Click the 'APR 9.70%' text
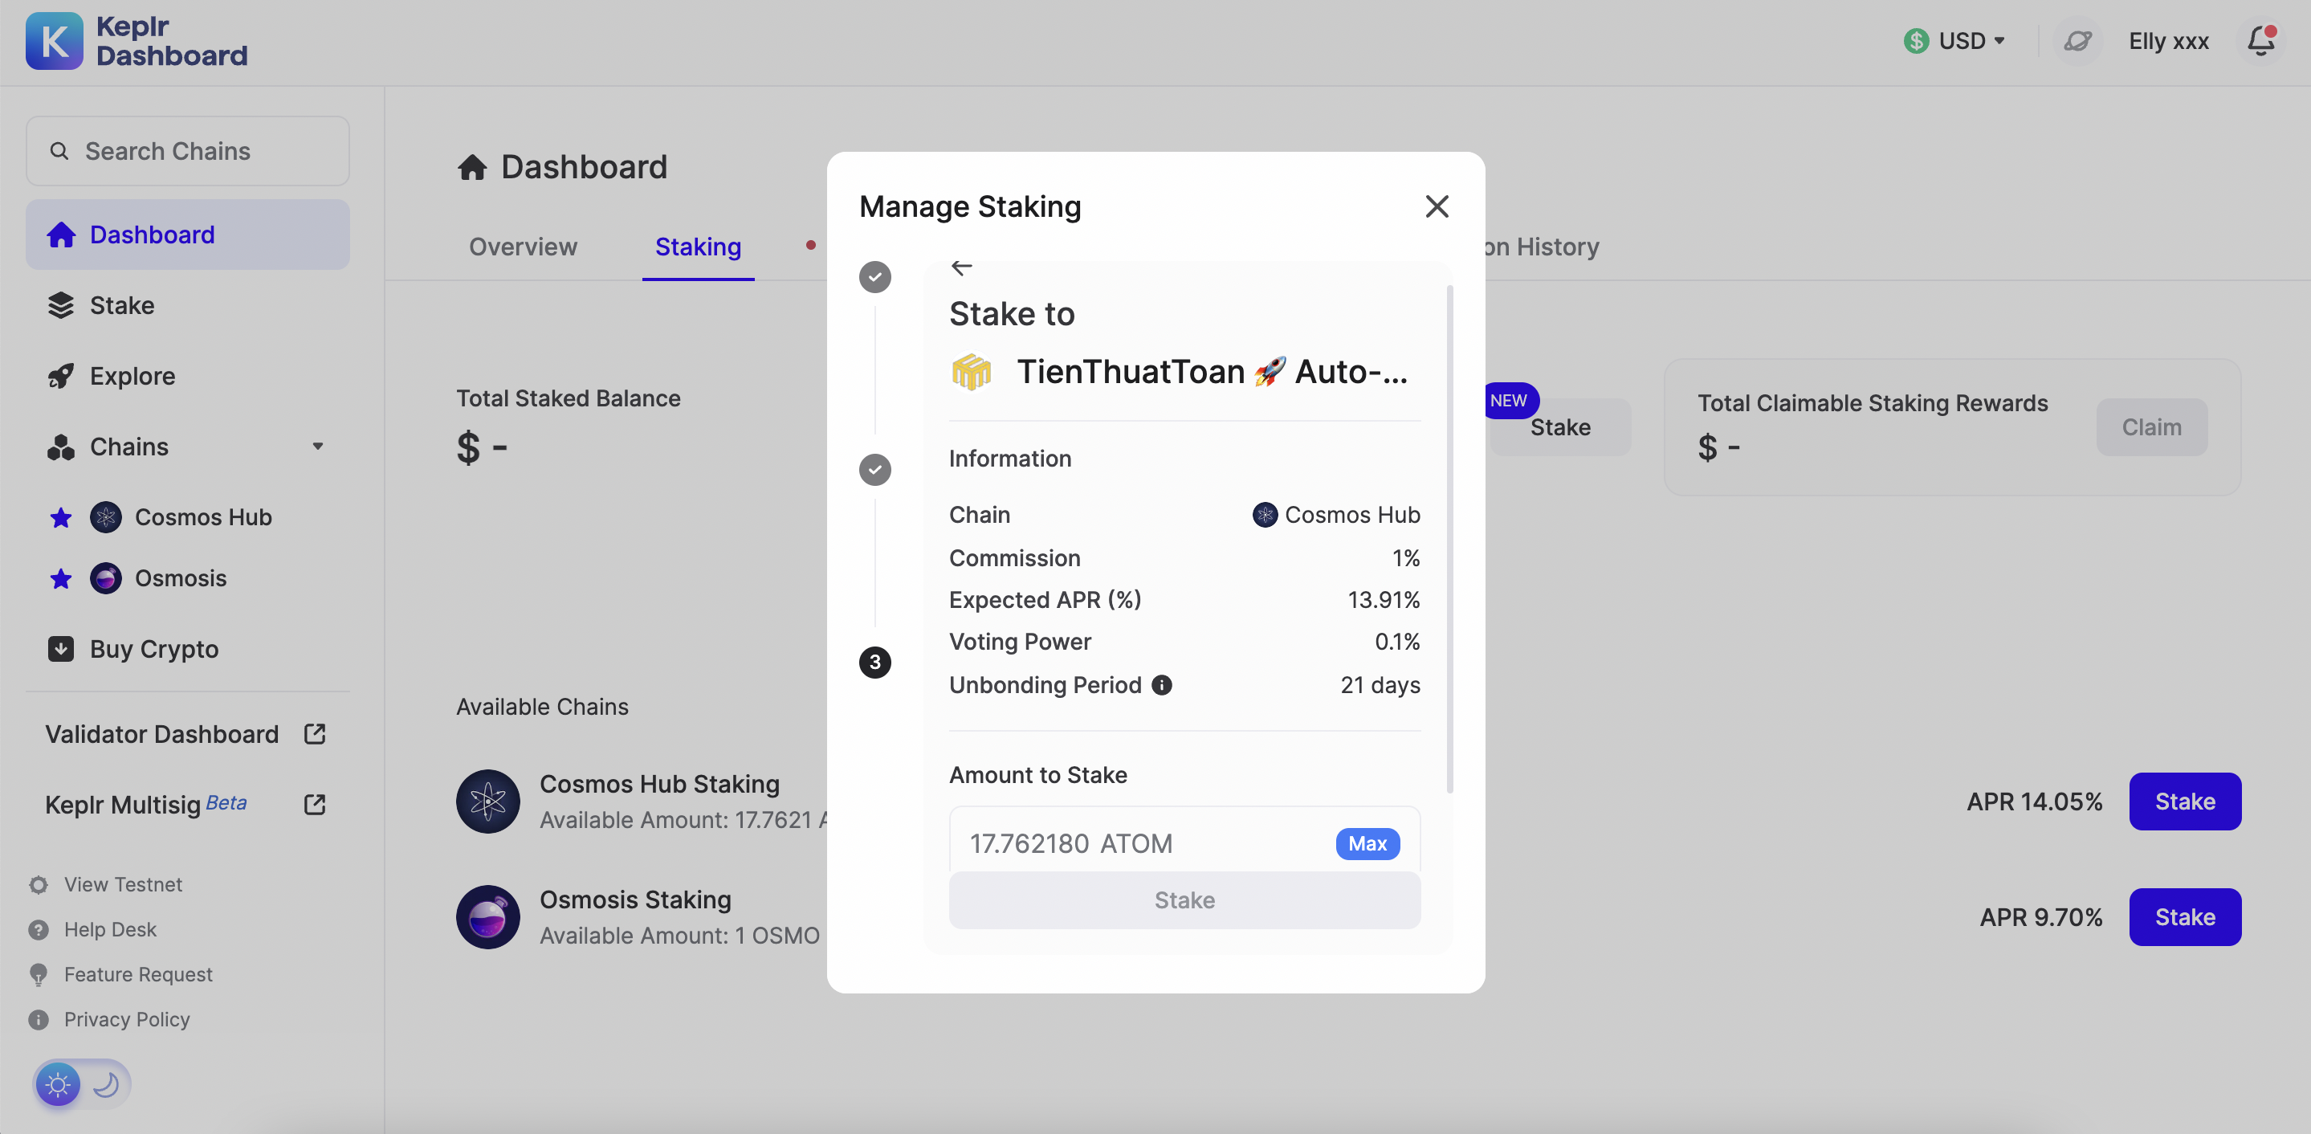 point(2041,917)
